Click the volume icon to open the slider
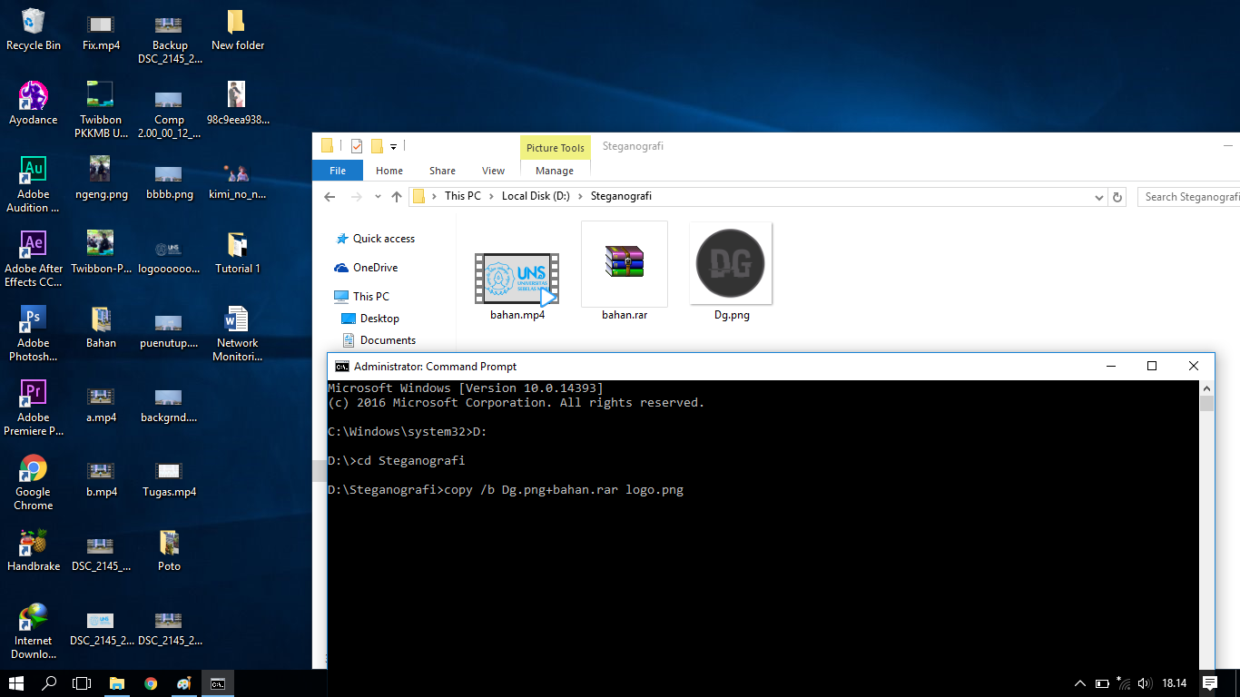Screen dimensions: 1240x697 (1145, 683)
